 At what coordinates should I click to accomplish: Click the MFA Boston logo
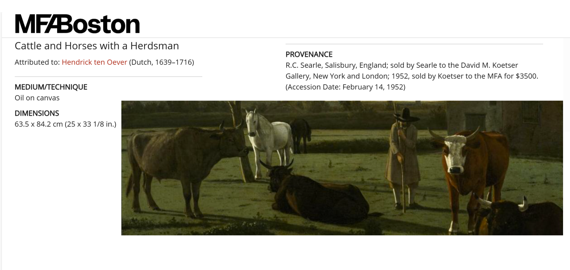(77, 24)
